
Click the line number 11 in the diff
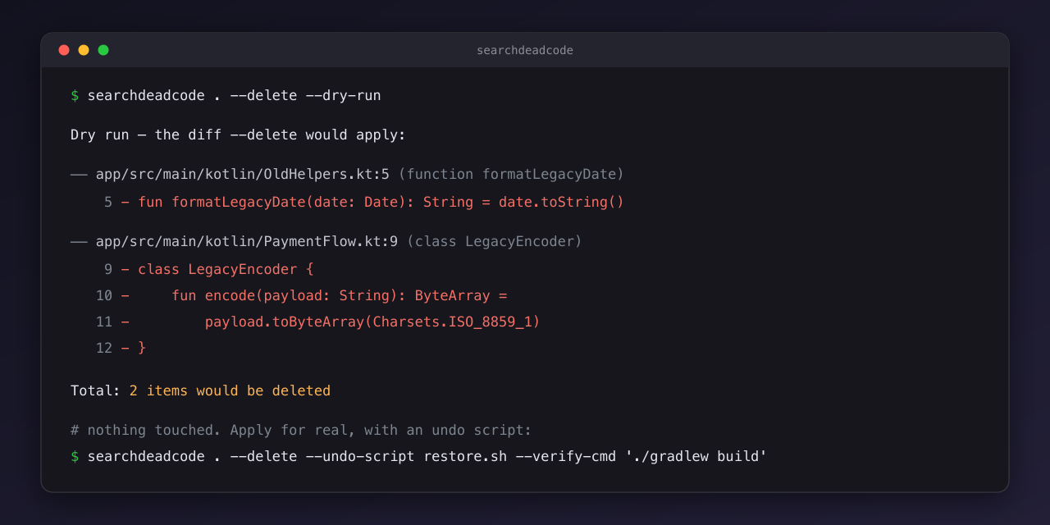104,322
